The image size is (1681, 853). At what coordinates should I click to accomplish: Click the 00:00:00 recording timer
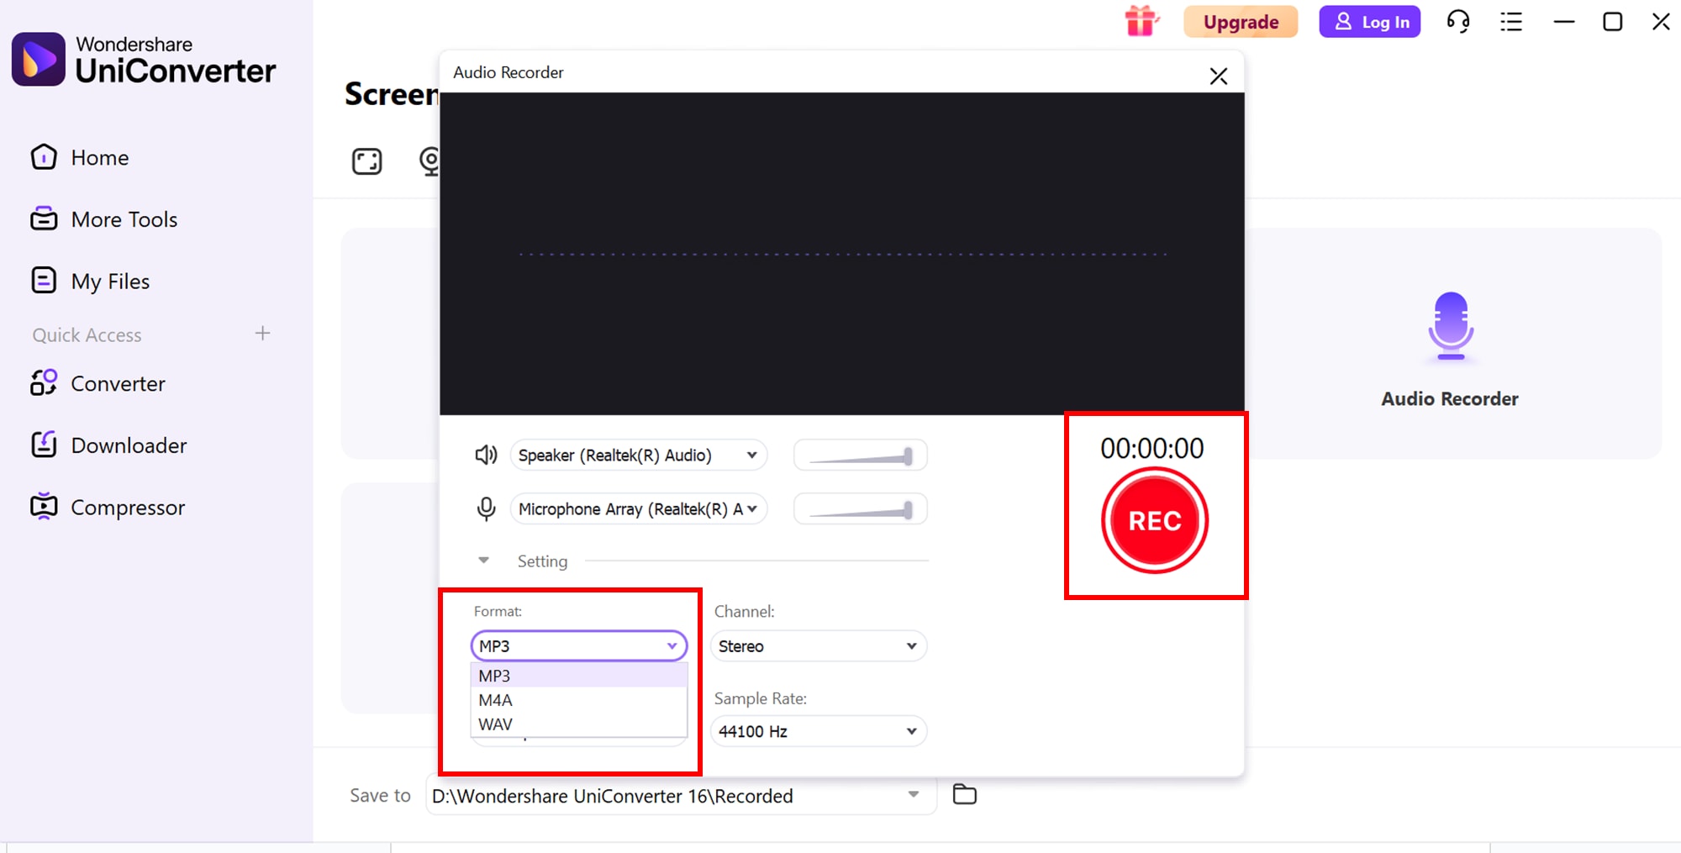coord(1152,449)
